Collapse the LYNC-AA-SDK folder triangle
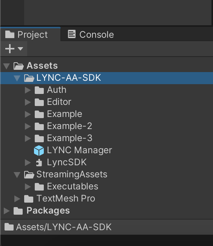The width and height of the screenshot is (213, 246). click(x=17, y=78)
